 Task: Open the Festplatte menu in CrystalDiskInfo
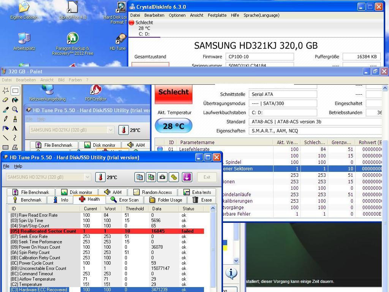pyautogui.click(x=217, y=15)
